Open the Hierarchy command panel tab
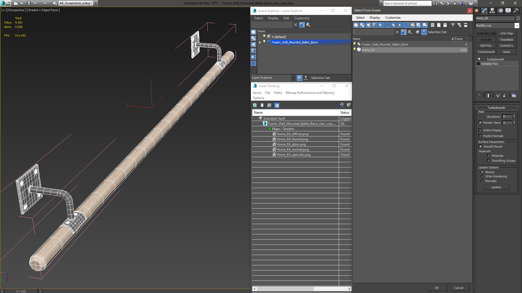 tap(492, 11)
